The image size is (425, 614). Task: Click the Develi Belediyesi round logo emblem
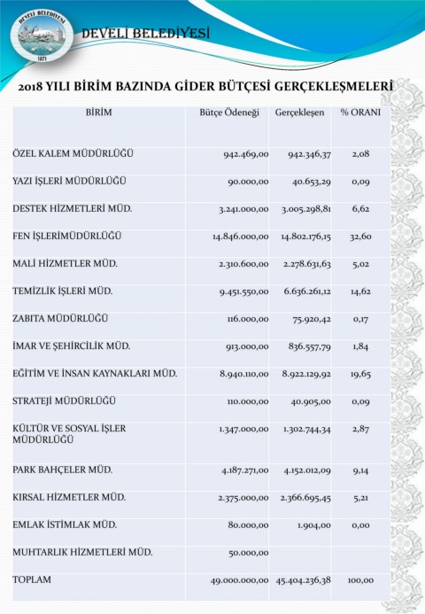[x=42, y=36]
